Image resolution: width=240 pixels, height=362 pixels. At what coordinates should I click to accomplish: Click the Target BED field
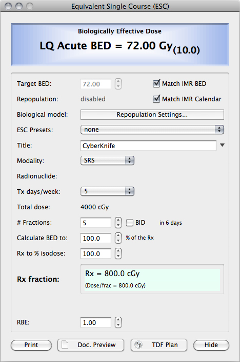(96, 84)
